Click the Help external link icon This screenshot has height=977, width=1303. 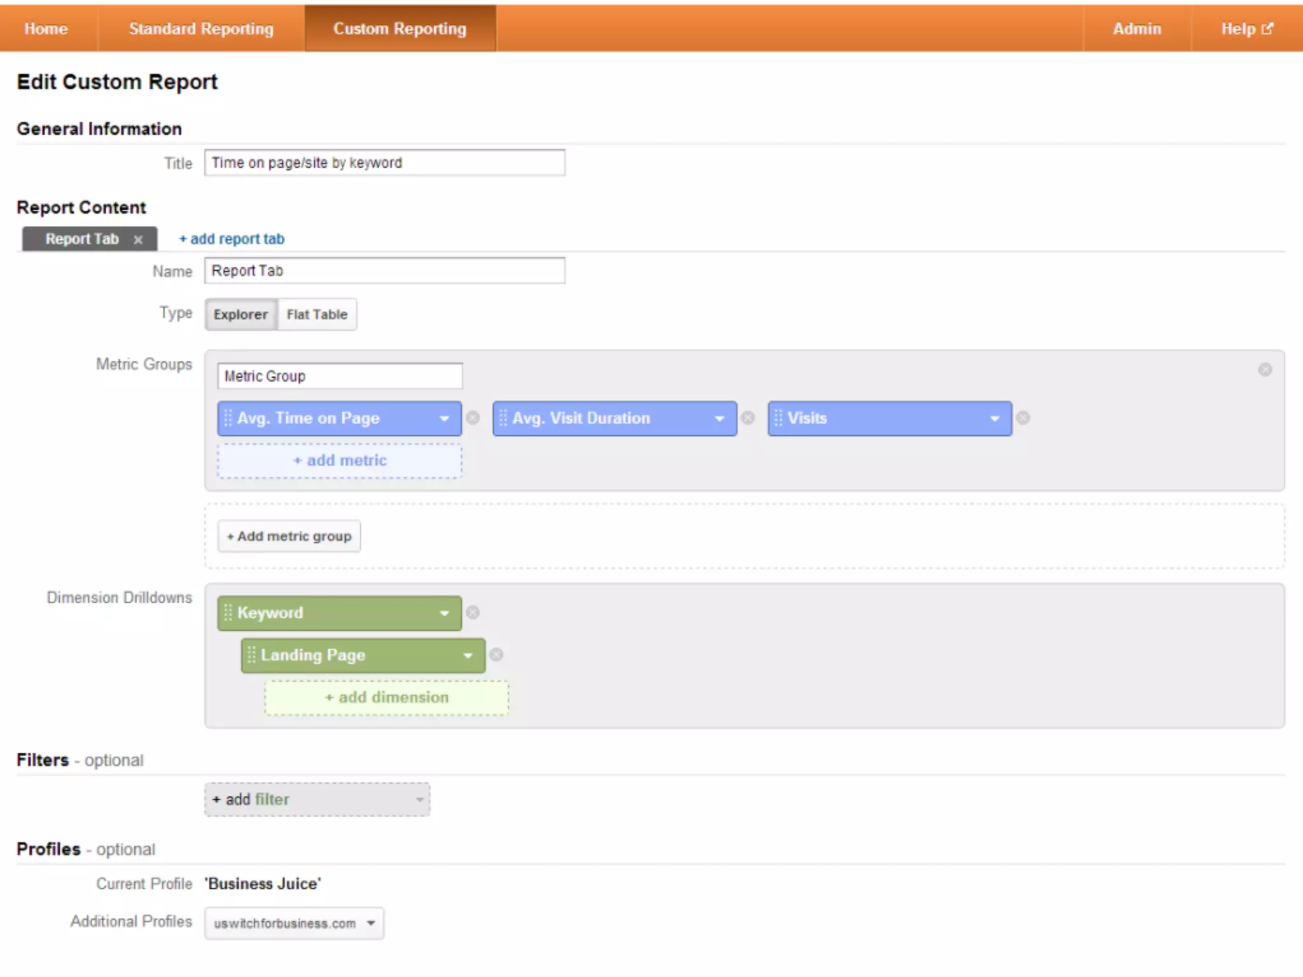(x=1267, y=29)
